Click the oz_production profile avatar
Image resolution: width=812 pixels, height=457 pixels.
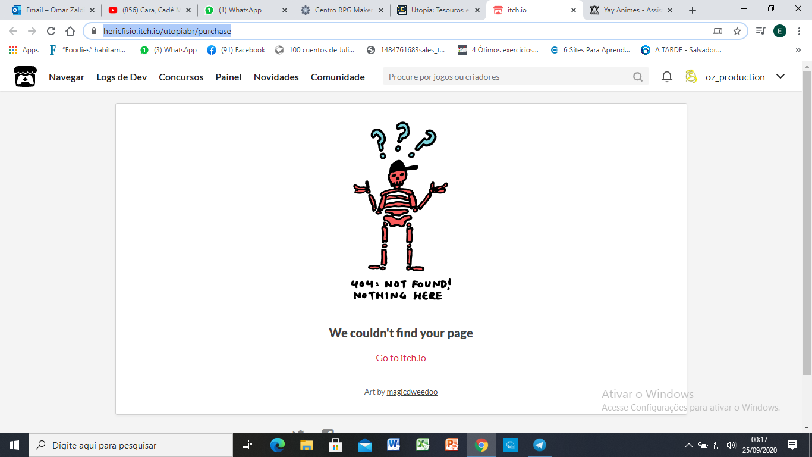[691, 77]
